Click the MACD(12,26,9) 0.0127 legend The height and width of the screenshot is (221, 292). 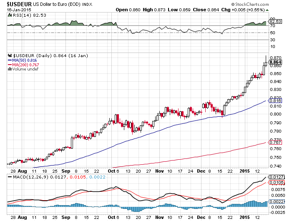[39, 177]
